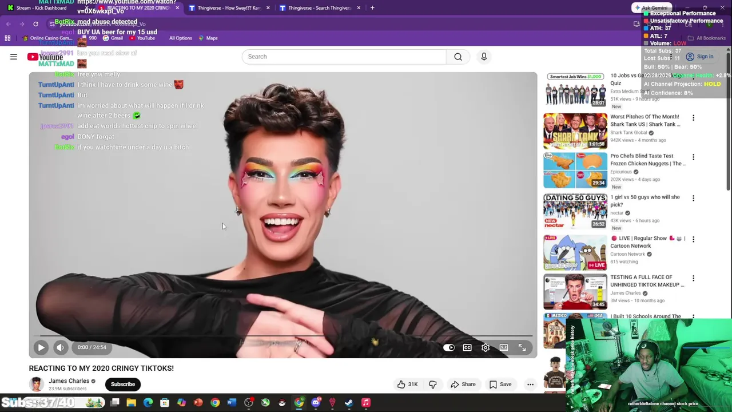The height and width of the screenshot is (412, 732).
Task: Open Task View from the taskbar
Action: tap(115, 403)
